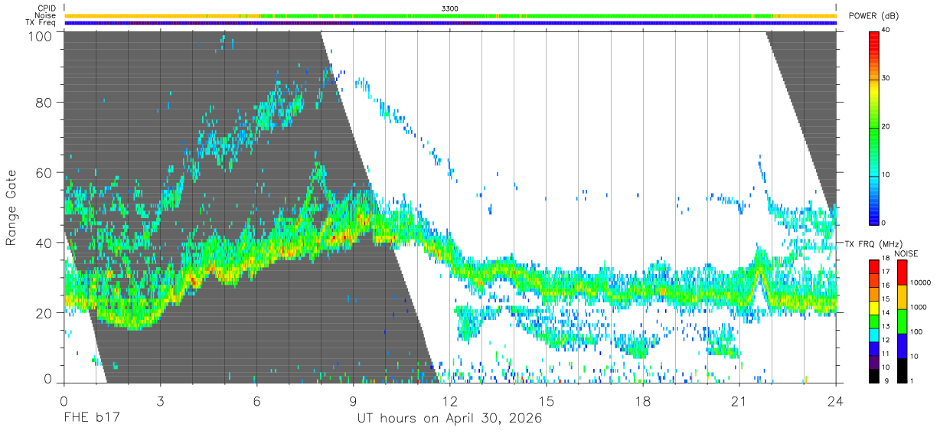
Task: Click the 'UT hours on April 30, 2026' axis title
Action: coord(449,418)
